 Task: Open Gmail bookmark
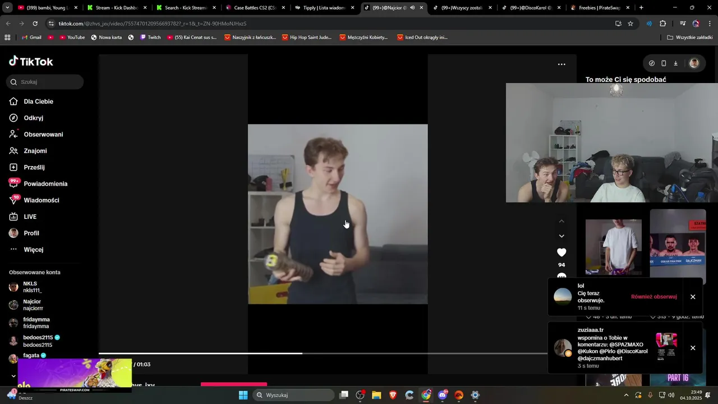pos(31,37)
